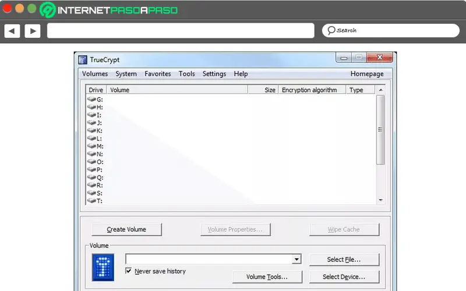Click the TrueCrypt title bar app icon
The image size is (466, 291).
tap(83, 60)
